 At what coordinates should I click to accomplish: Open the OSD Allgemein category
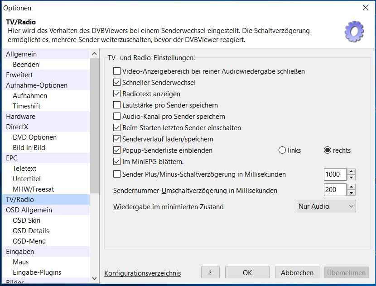pos(29,210)
